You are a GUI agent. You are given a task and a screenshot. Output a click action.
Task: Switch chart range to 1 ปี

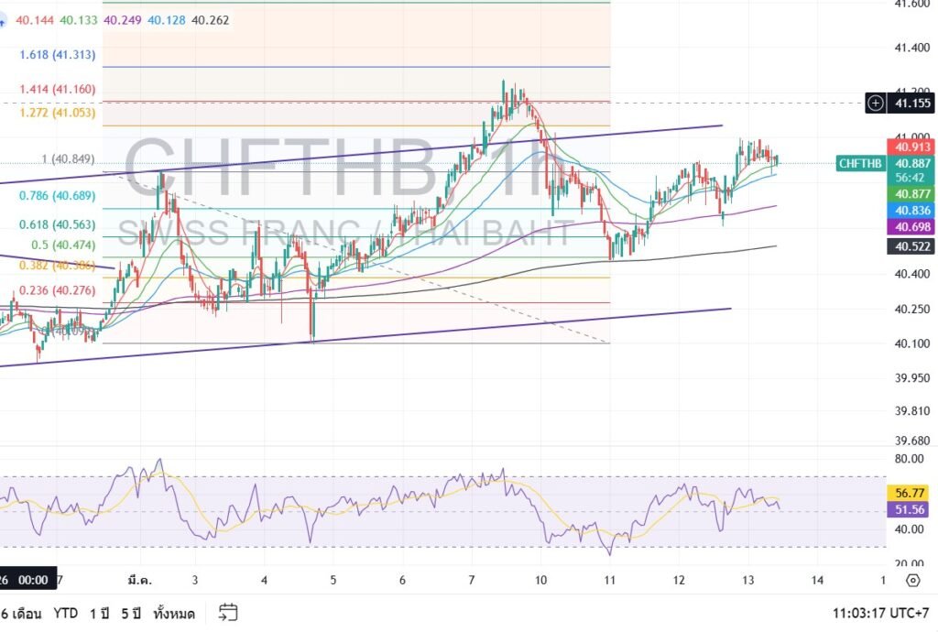(99, 613)
